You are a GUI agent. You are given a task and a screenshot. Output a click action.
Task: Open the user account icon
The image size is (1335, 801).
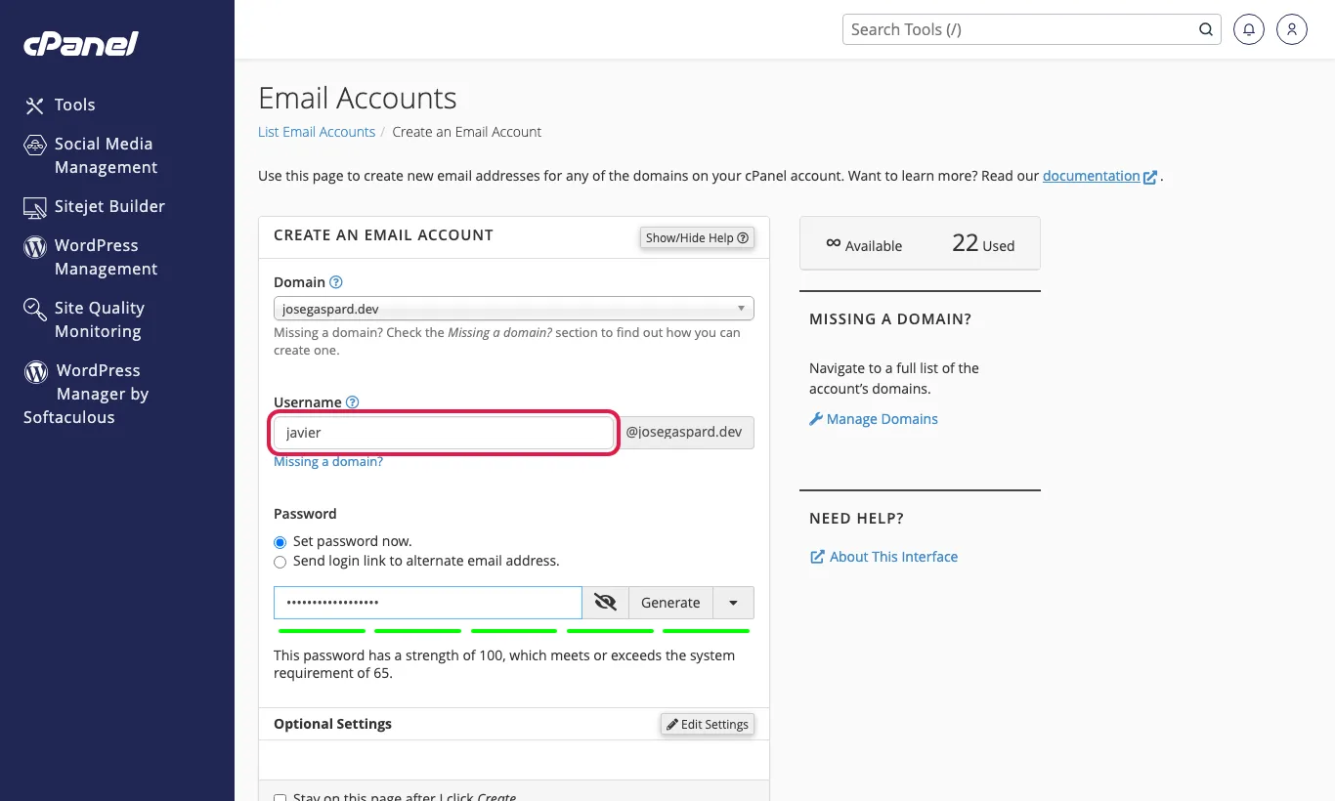(1292, 29)
